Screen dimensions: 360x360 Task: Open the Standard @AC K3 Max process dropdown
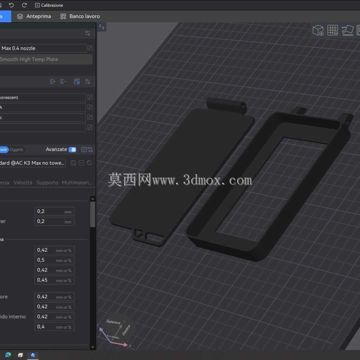tap(32, 163)
